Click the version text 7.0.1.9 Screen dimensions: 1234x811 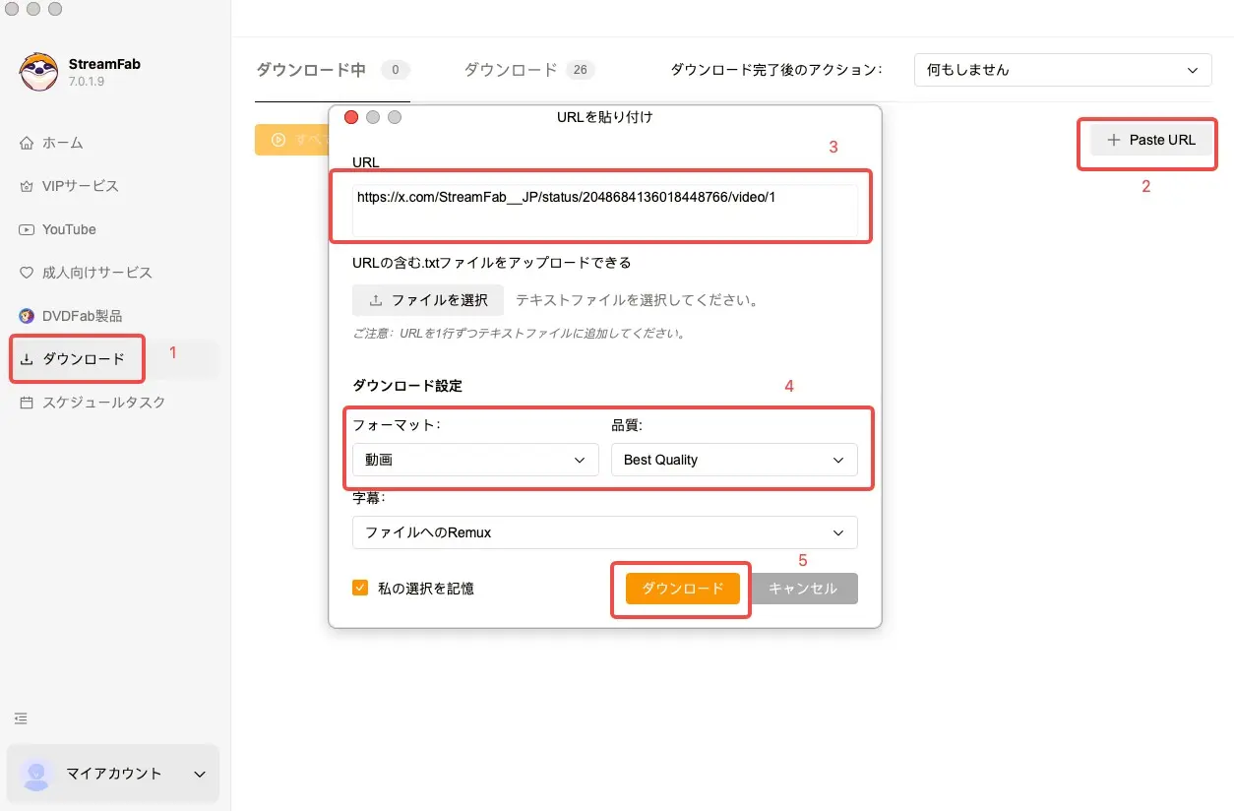tap(87, 82)
